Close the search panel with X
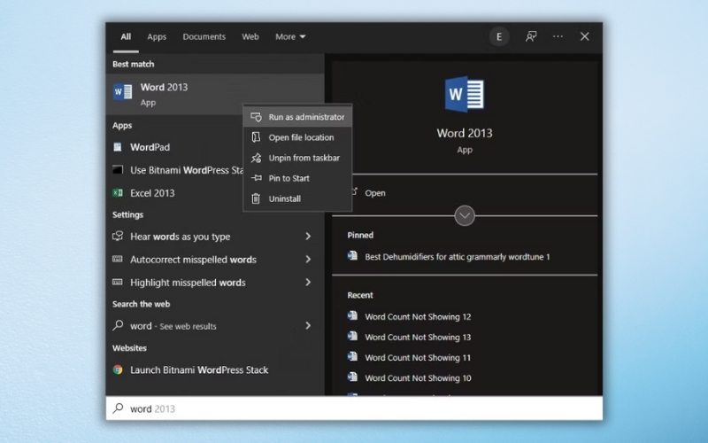Viewport: 708px width, 443px height. point(585,36)
